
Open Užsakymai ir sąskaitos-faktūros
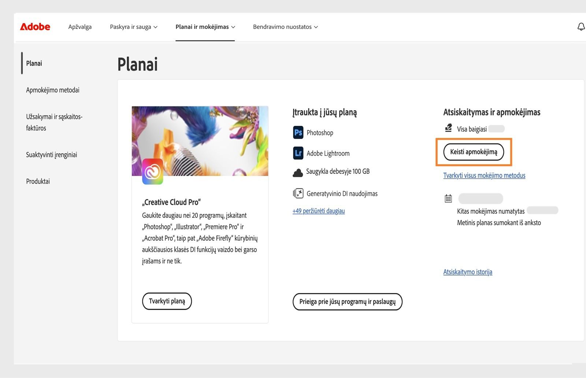[54, 122]
